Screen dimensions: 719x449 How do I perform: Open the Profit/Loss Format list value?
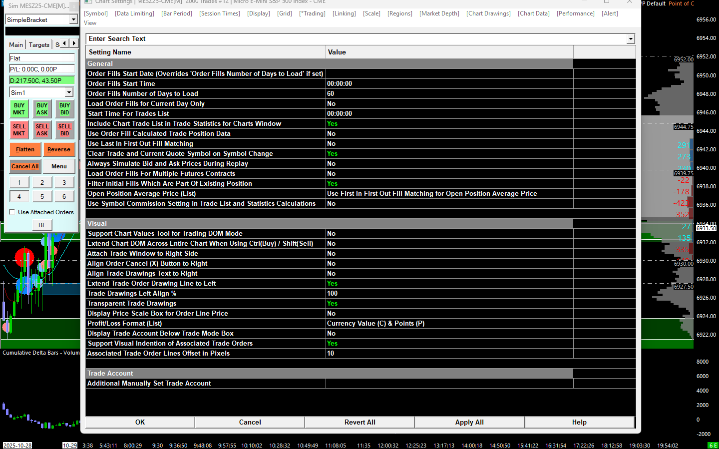pos(449,323)
